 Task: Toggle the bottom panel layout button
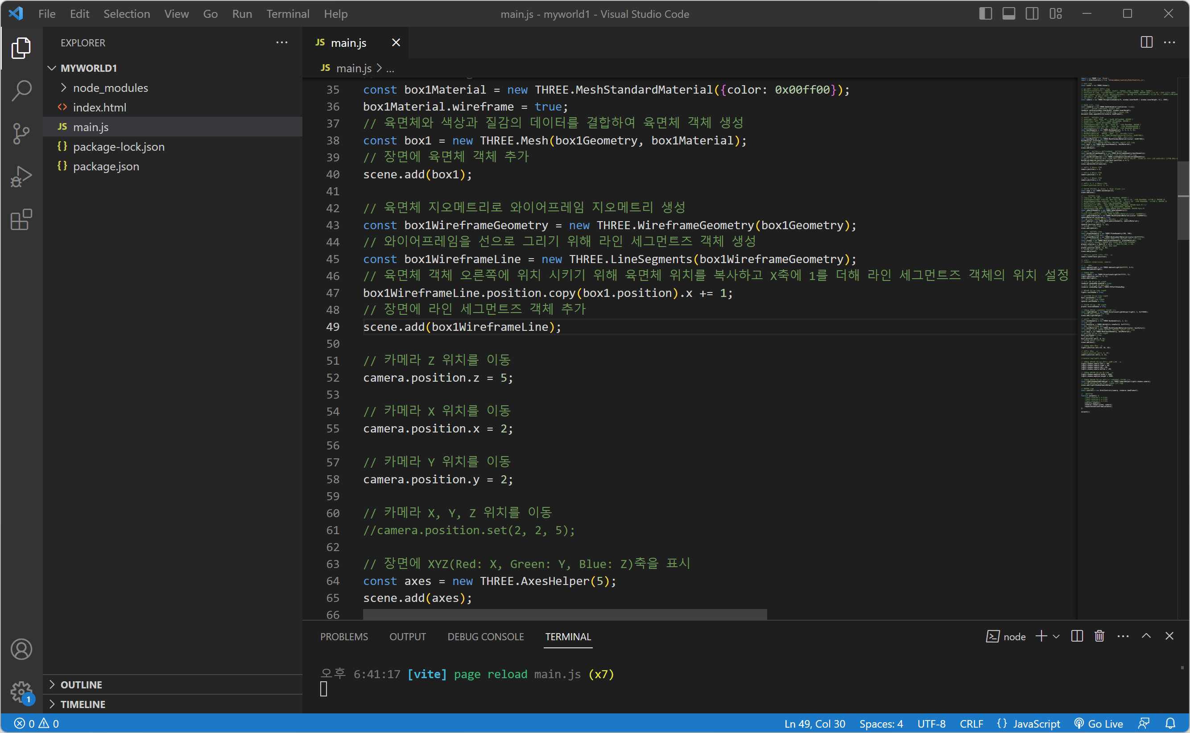1008,13
